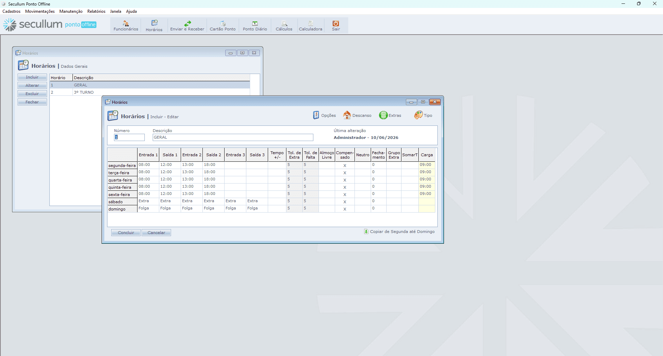Viewport: 663px width, 356px height.
Task: Click the SomarT column header
Action: pos(410,155)
